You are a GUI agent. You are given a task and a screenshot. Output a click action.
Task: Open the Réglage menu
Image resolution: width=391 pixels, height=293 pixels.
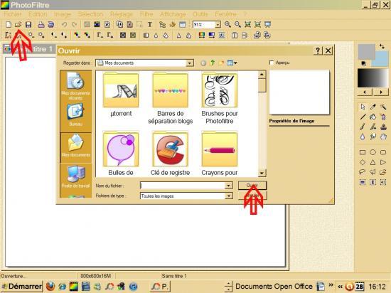tap(122, 14)
